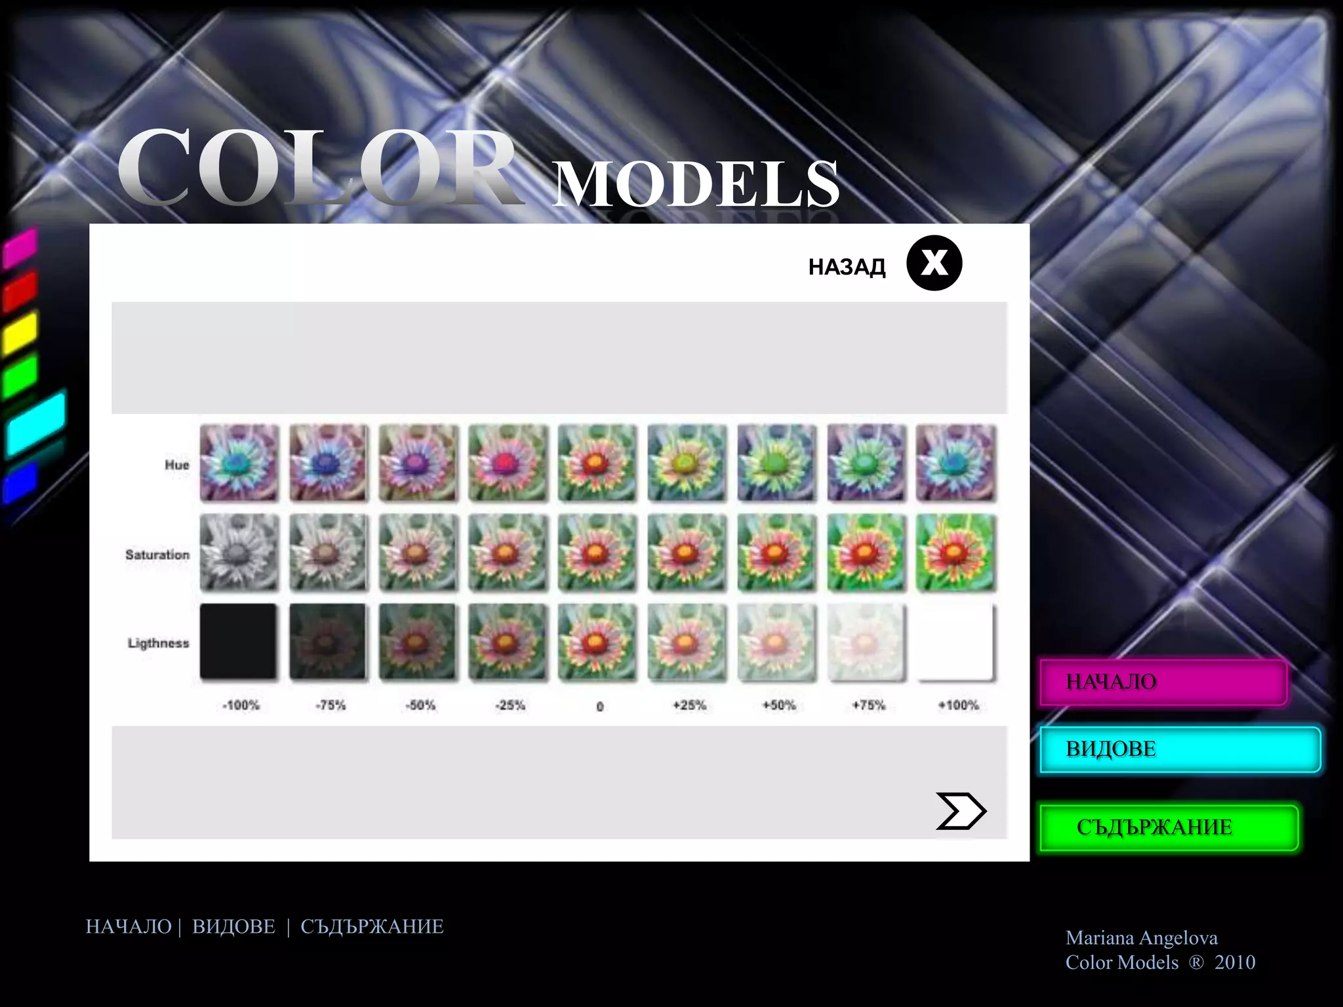The height and width of the screenshot is (1007, 1343).
Task: Click the Lightness -25% flower thumbnail
Action: click(508, 641)
